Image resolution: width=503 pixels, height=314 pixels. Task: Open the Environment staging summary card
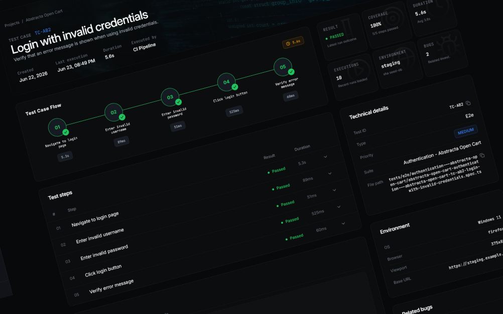tap(397, 65)
